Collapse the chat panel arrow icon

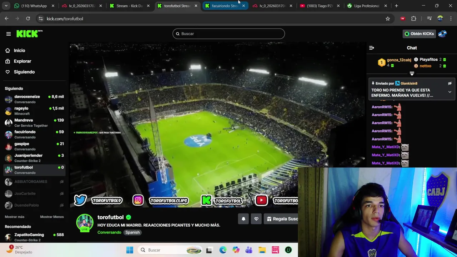tap(371, 48)
